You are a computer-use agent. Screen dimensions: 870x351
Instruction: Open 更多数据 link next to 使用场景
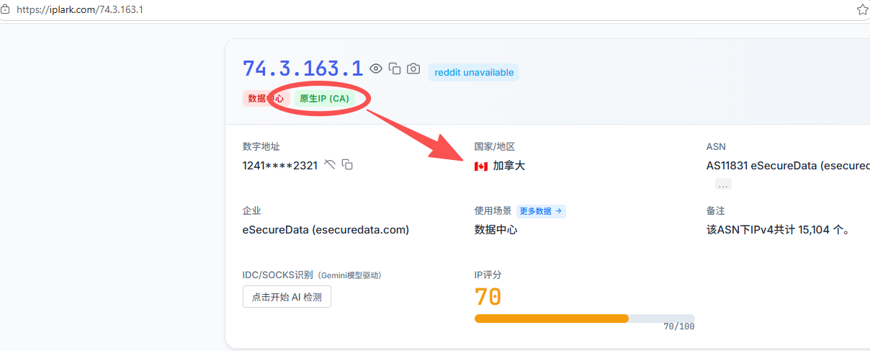(541, 211)
